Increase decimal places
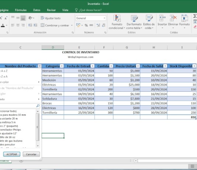197x170 pixels. pos(98,25)
